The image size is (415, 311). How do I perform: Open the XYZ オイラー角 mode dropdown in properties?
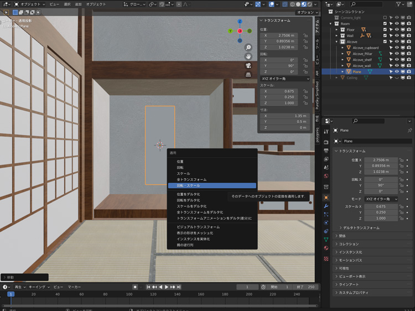pos(381,199)
